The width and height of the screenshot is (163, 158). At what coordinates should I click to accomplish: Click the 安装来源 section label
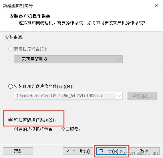[14, 37]
